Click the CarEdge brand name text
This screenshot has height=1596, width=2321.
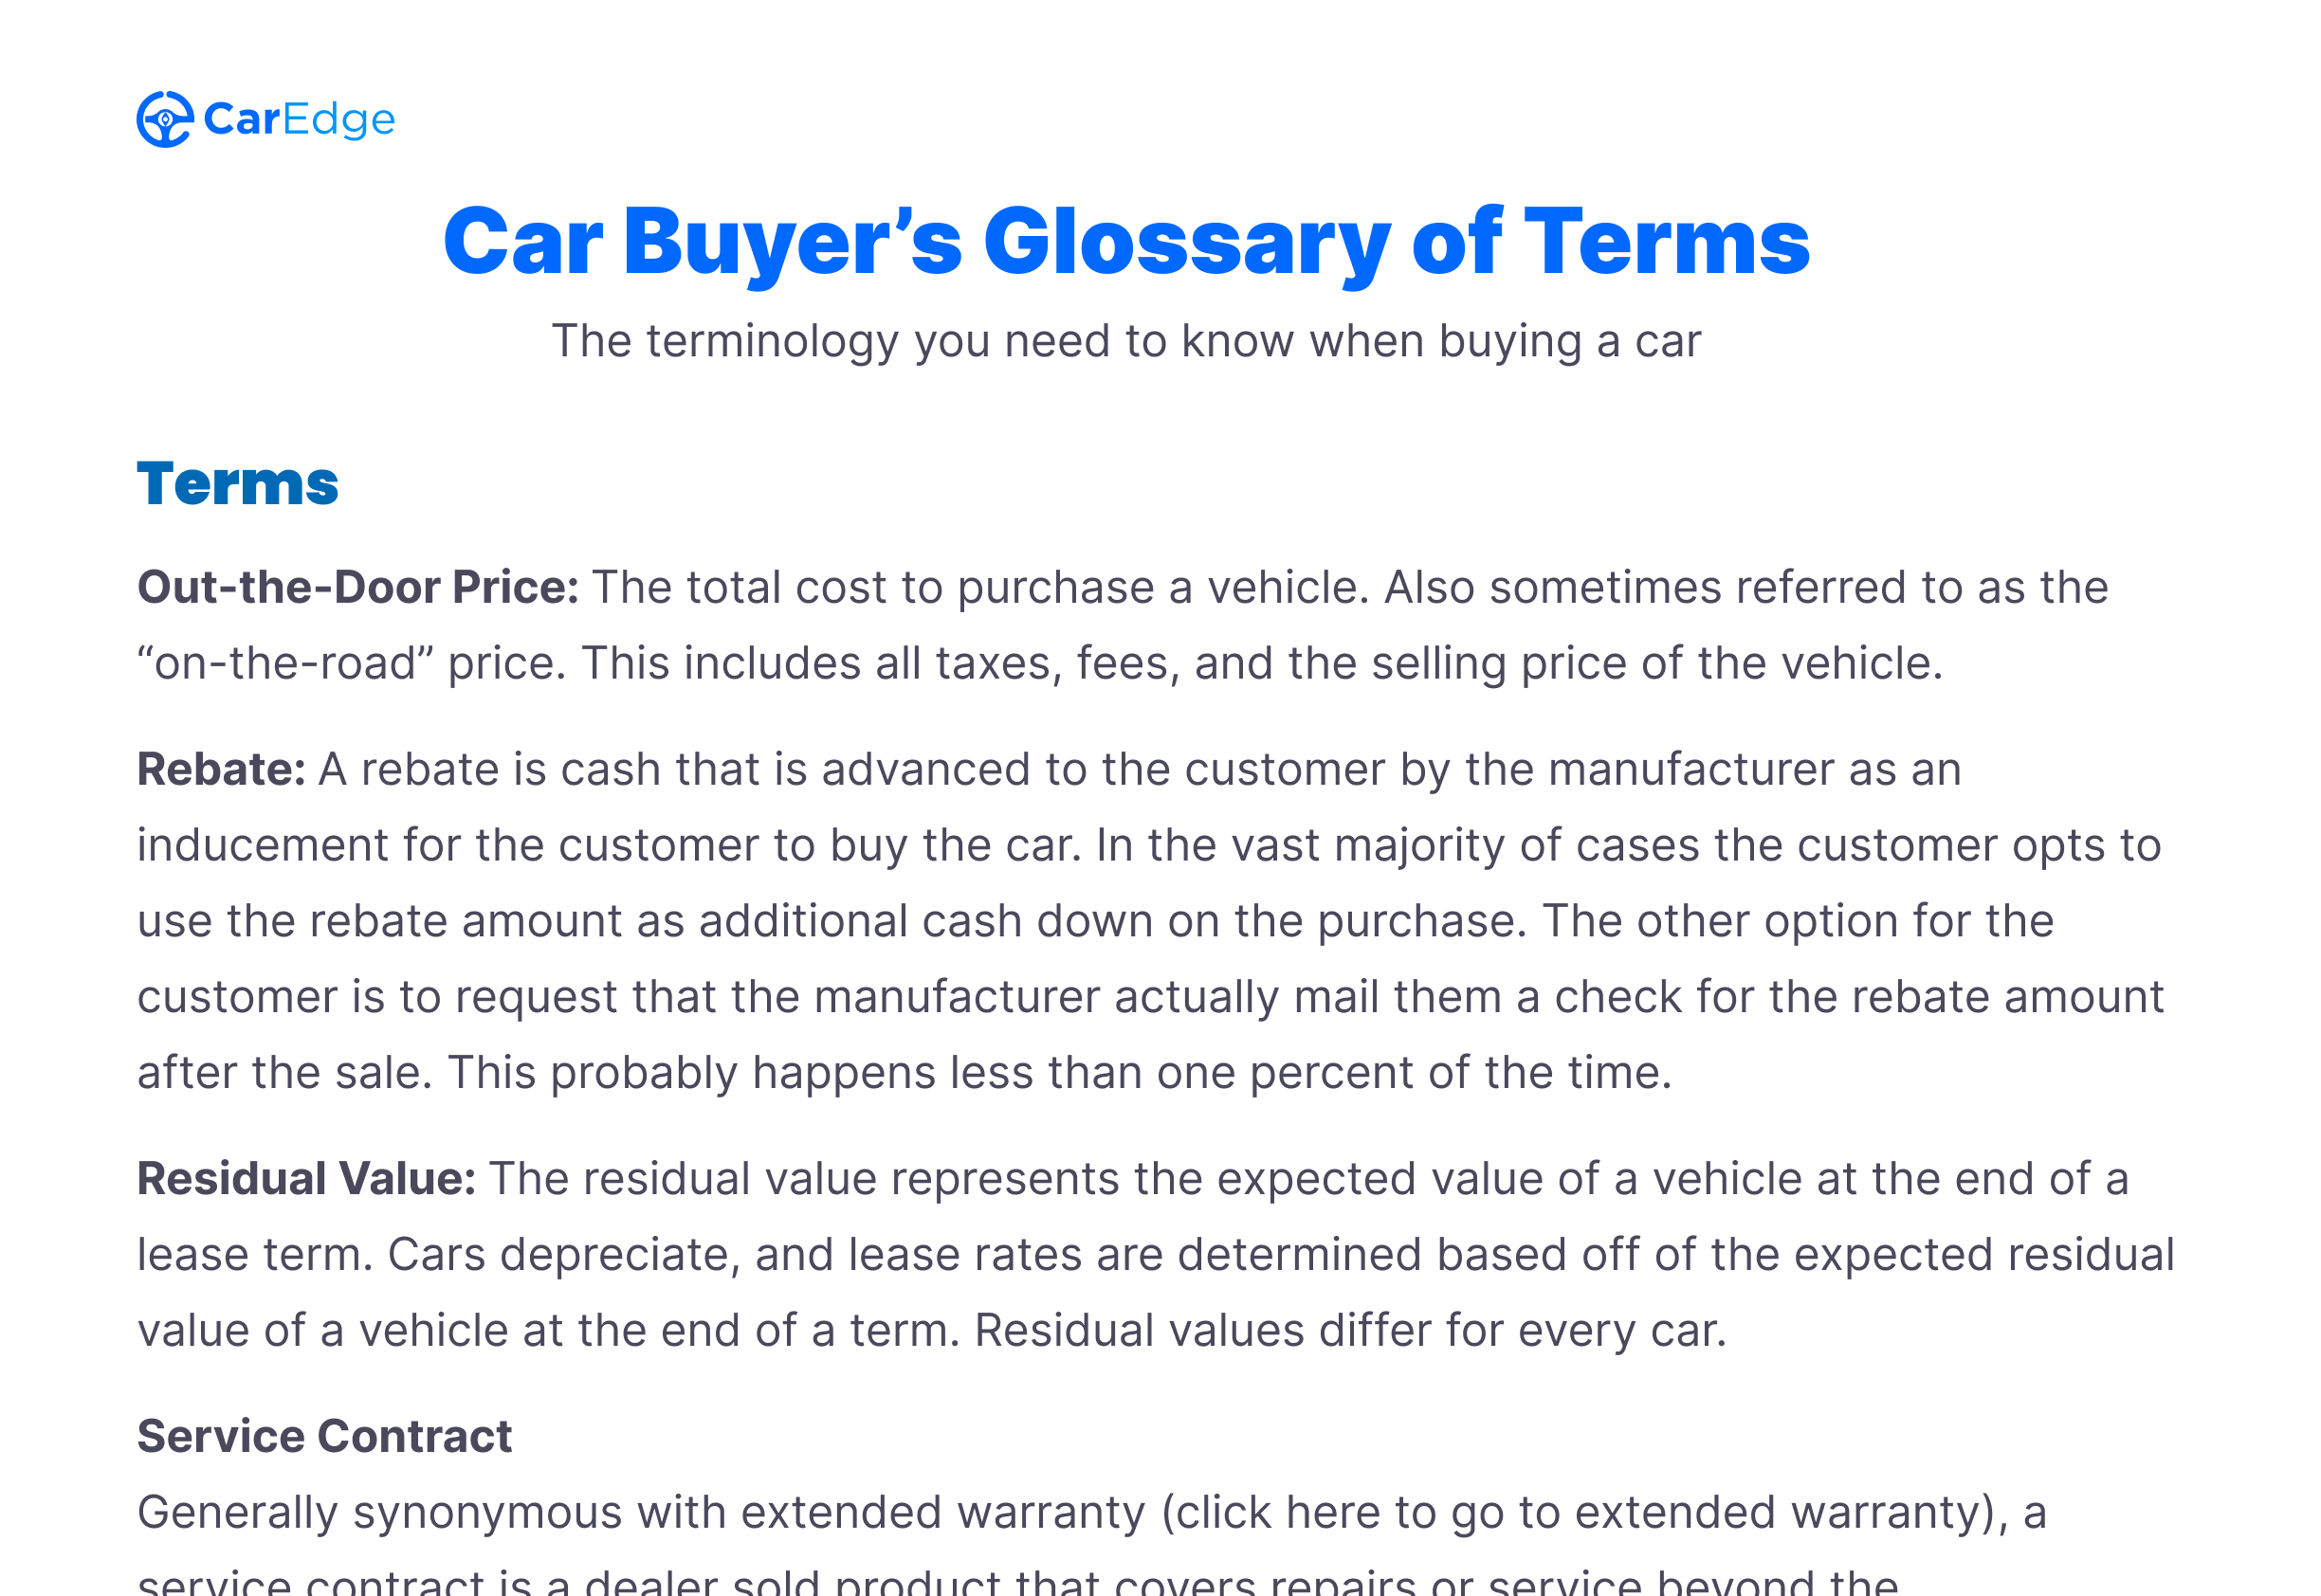[299, 119]
